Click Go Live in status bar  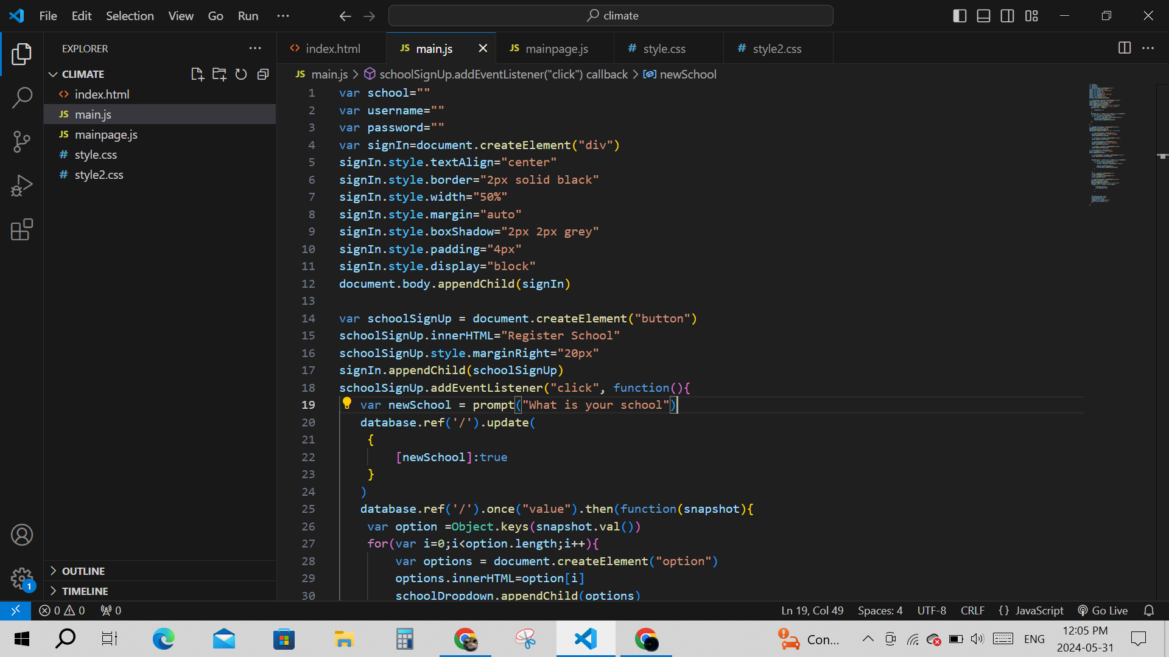coord(1103,610)
